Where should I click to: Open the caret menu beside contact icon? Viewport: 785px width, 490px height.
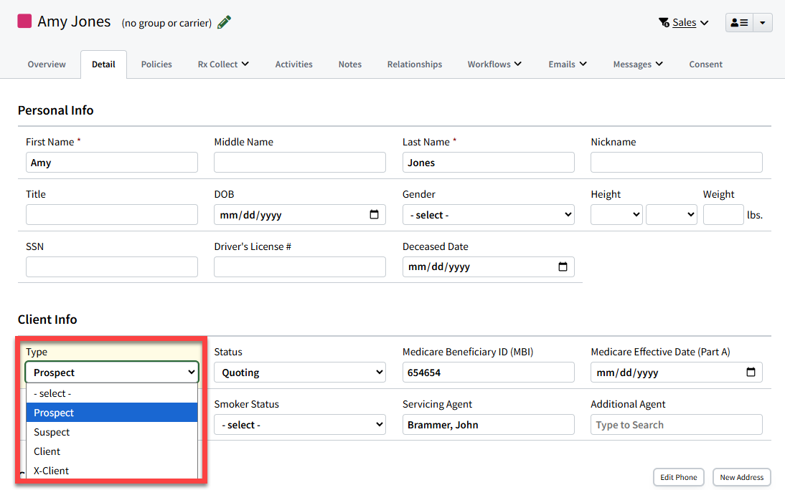[x=763, y=22]
